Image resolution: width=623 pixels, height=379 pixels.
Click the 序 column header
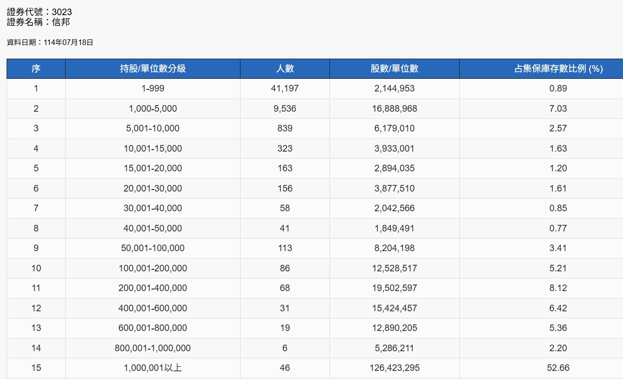coord(36,69)
